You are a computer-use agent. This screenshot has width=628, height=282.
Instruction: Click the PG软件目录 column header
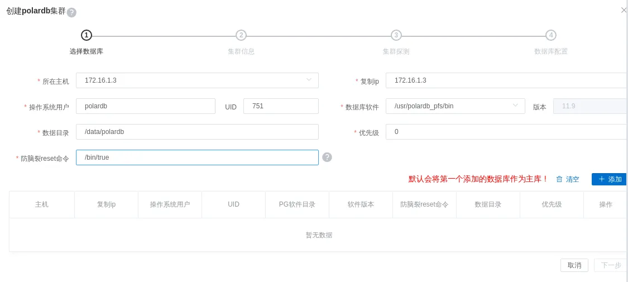coord(297,204)
